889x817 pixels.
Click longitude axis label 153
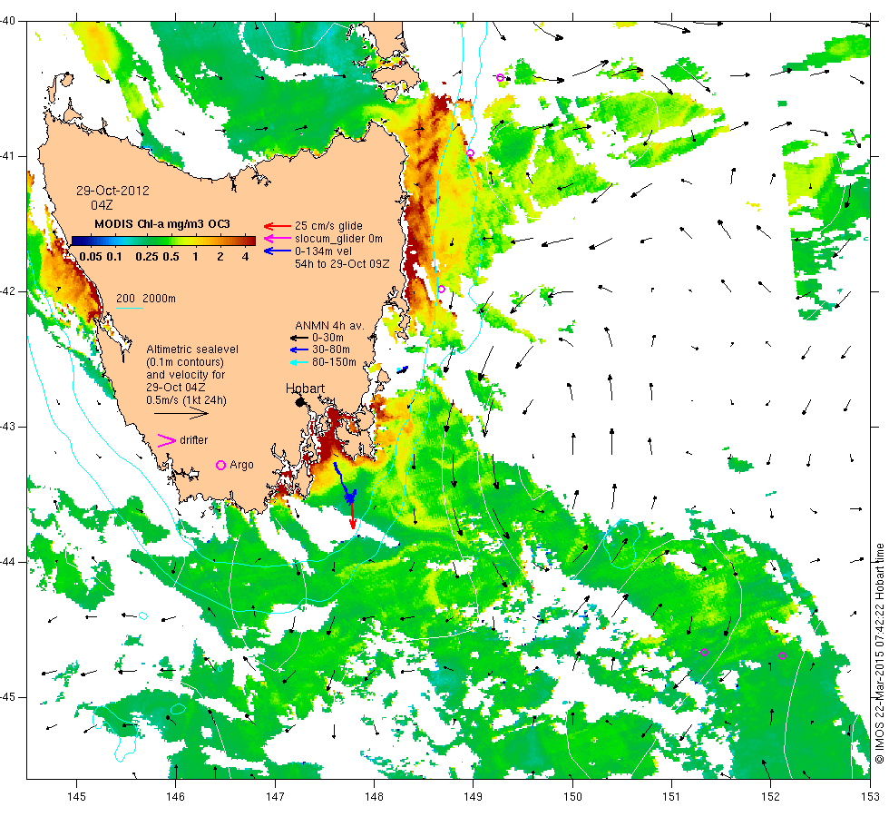point(870,797)
